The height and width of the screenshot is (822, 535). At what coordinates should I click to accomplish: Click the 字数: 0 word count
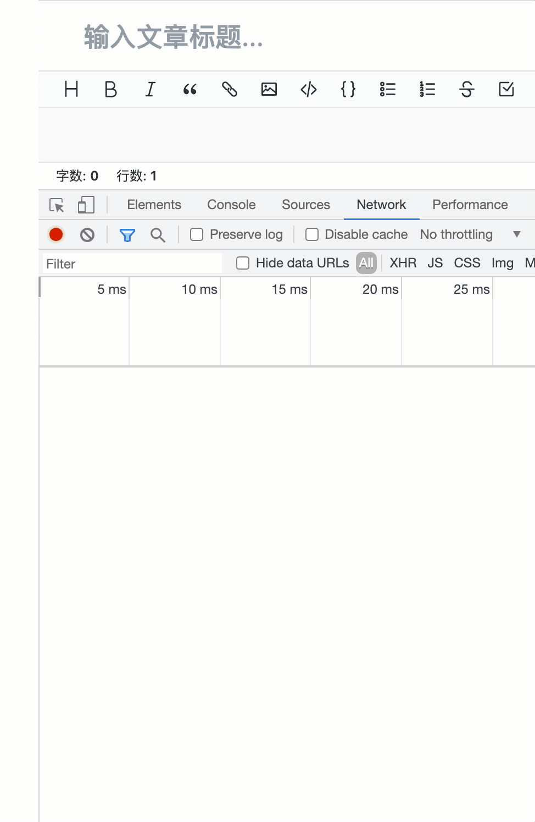coord(77,176)
